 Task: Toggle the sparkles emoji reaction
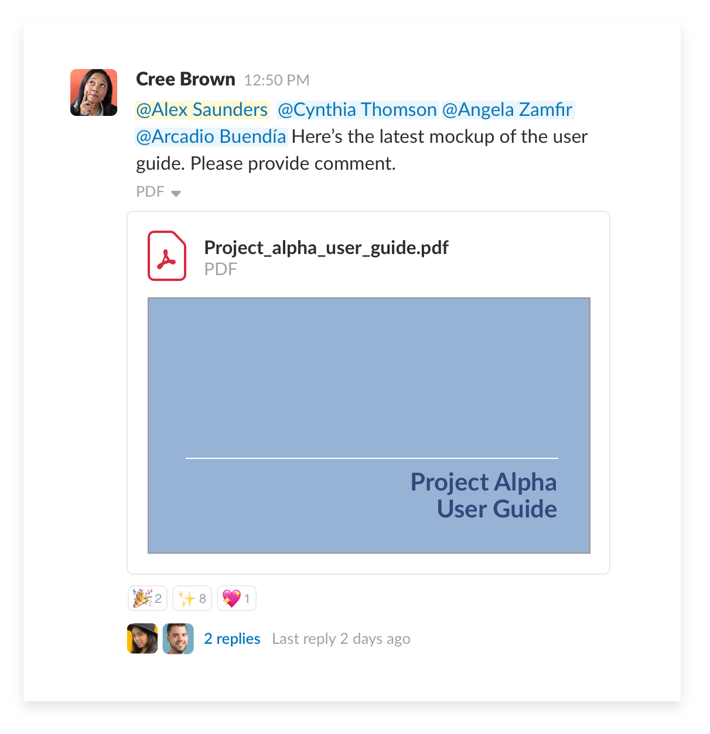click(192, 598)
